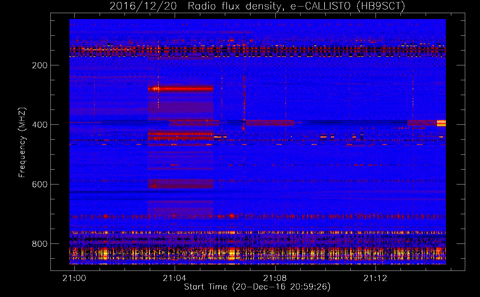Click the plot title '2016/12/20 Radio flux density, e-CALLISTO (HB9SCT)'
Viewport: 480px width, 297px height.
click(x=257, y=6)
